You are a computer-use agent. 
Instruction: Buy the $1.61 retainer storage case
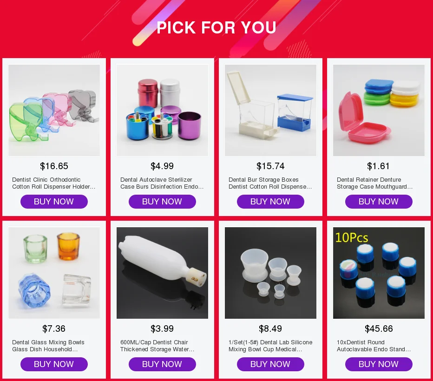[x=379, y=202]
